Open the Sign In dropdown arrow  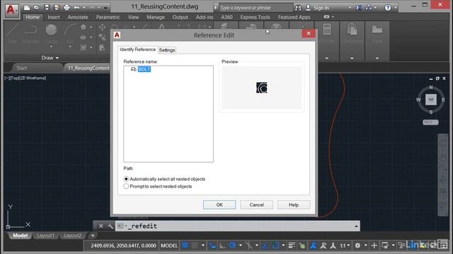350,8
